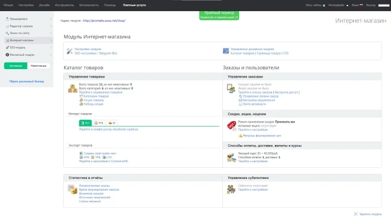The height and width of the screenshot is (223, 391).
Task: Click the Russian flag language icon
Action: tap(361, 5)
